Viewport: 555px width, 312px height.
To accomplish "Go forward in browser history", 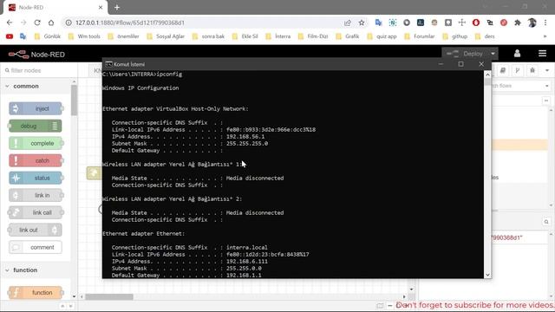I will [x=23, y=23].
